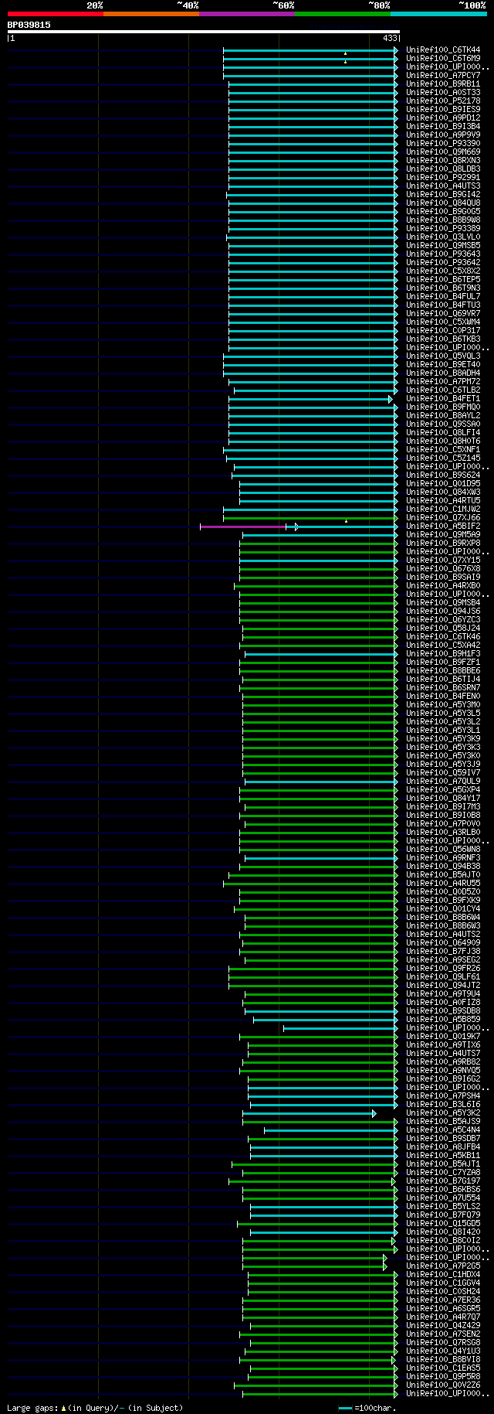494x1414 pixels.
Task: Choose the UniRef100_B6TEP5 hit label
Action: [443, 279]
